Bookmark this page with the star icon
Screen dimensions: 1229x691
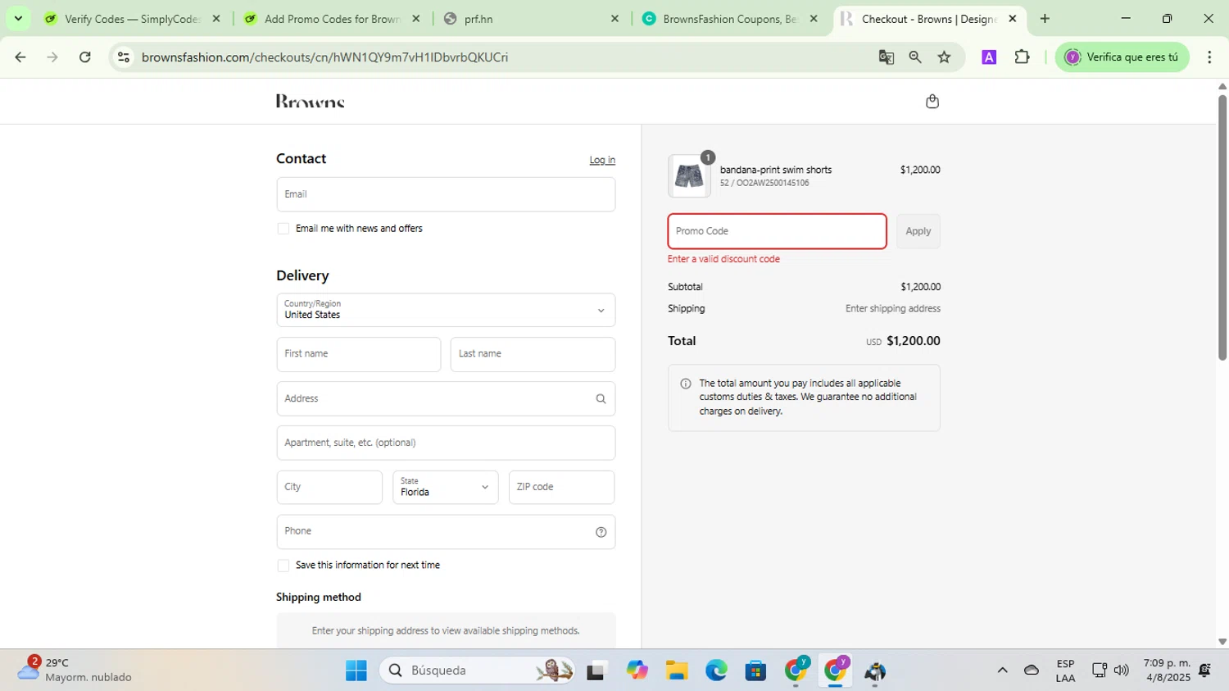tap(945, 57)
